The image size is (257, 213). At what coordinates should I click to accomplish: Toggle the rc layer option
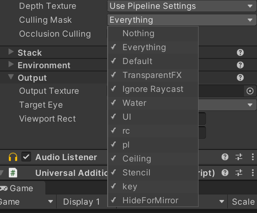point(153,131)
